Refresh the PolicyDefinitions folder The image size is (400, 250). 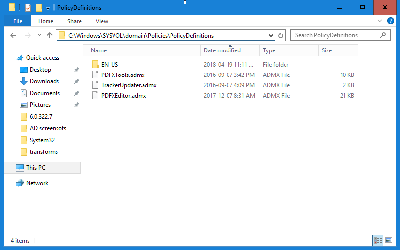[x=281, y=36]
